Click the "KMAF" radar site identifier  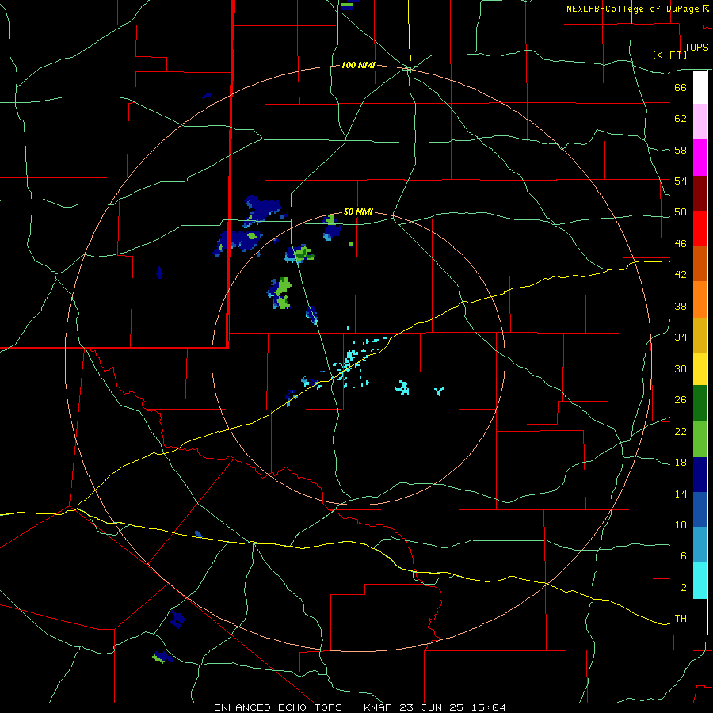(379, 707)
